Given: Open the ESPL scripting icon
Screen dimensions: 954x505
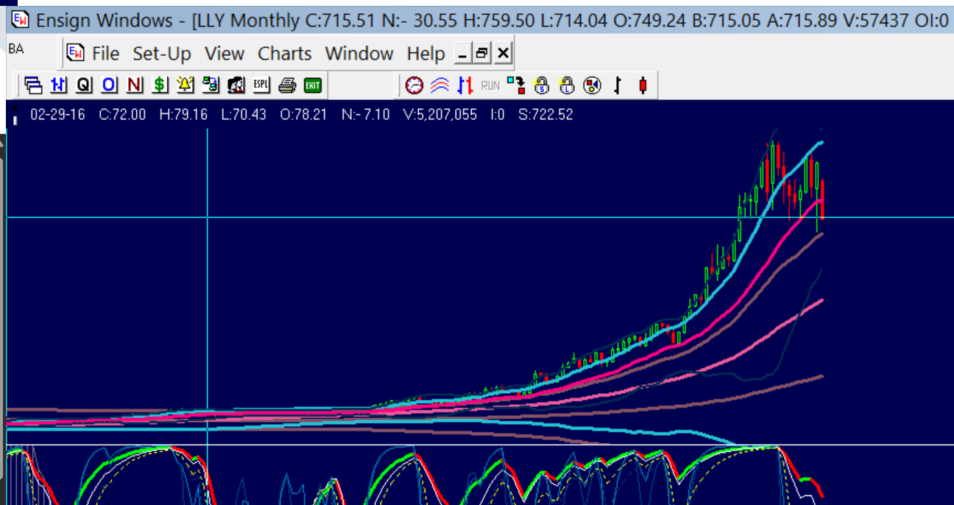Looking at the screenshot, I should click(x=261, y=85).
